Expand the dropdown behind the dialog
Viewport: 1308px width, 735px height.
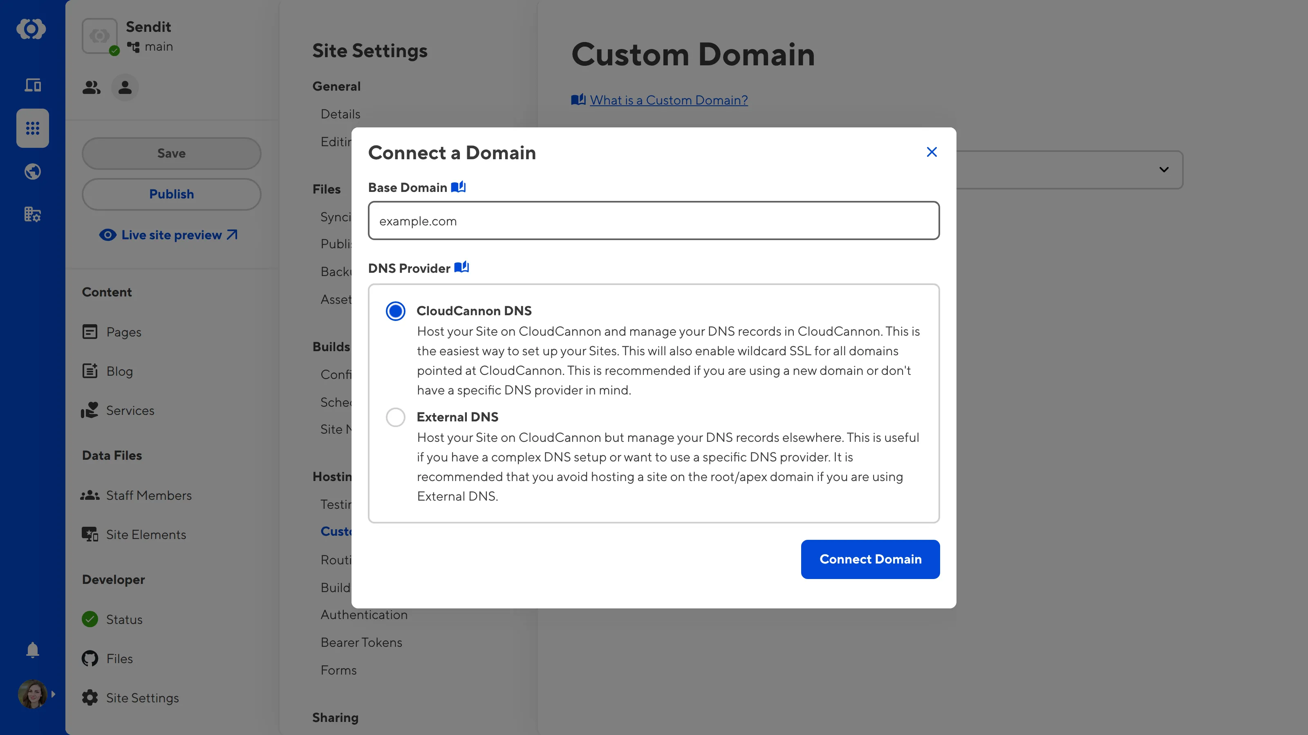(x=1164, y=169)
